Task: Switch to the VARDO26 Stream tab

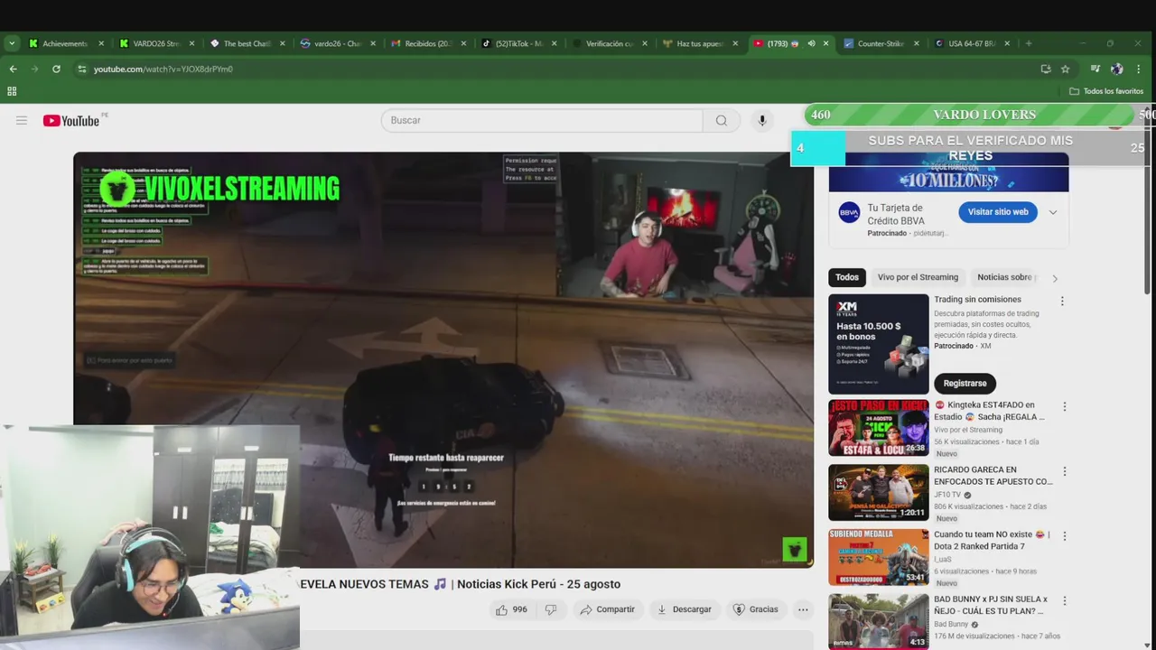Action: click(x=156, y=43)
